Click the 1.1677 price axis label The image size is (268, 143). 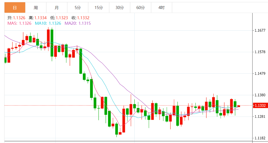260,30
